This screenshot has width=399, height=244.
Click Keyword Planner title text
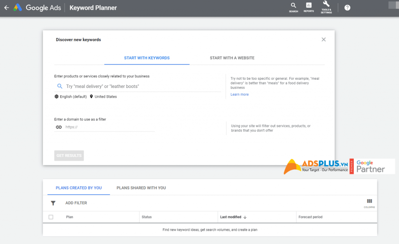point(93,8)
